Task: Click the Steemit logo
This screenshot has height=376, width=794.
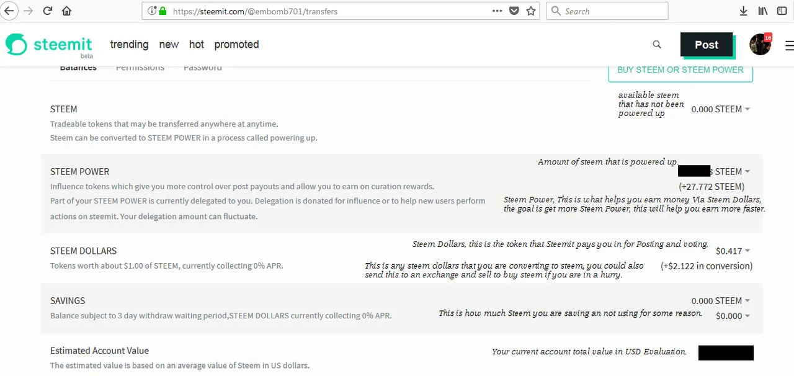Action: coord(49,45)
